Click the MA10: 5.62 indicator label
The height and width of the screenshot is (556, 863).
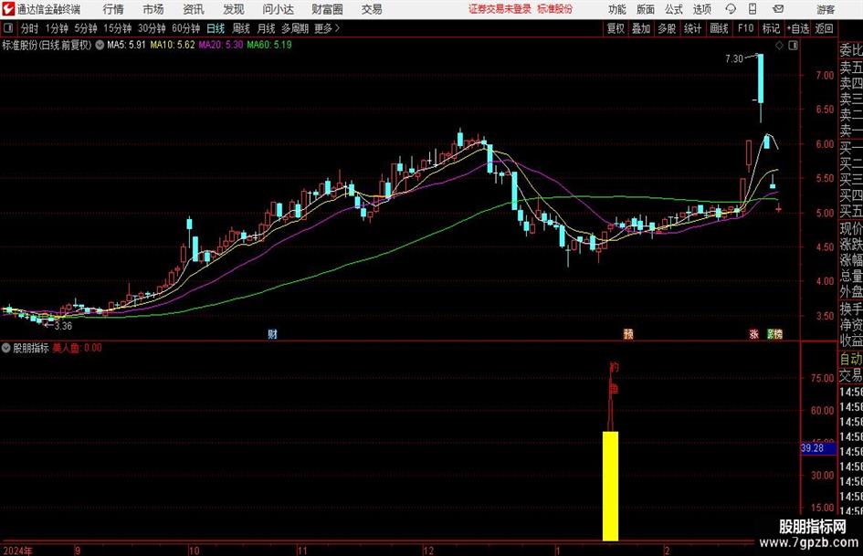click(x=173, y=45)
